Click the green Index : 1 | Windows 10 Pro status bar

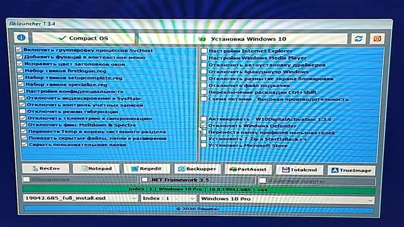tap(198, 189)
